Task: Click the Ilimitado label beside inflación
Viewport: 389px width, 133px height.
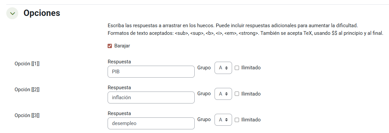Action: click(251, 94)
